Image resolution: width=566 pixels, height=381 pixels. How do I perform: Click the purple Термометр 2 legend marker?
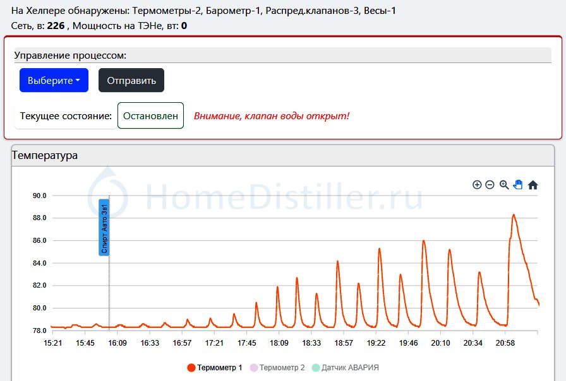tap(255, 368)
